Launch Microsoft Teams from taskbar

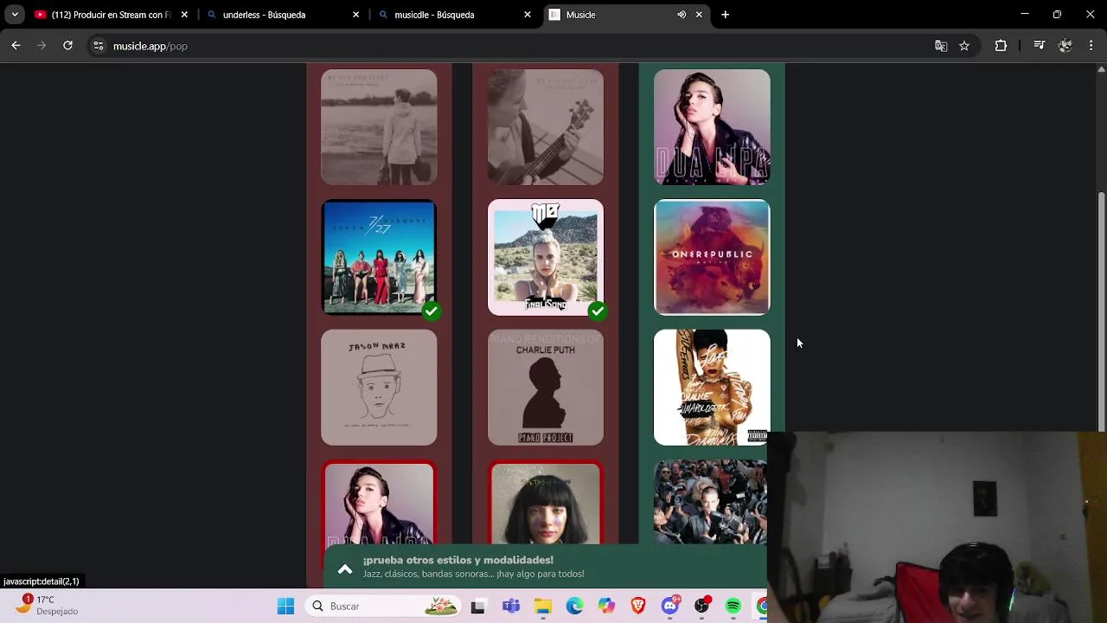click(510, 607)
